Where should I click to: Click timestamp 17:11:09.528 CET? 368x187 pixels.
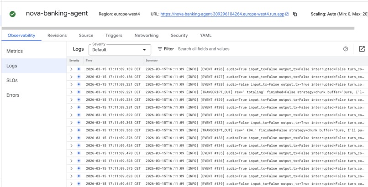click(x=113, y=161)
